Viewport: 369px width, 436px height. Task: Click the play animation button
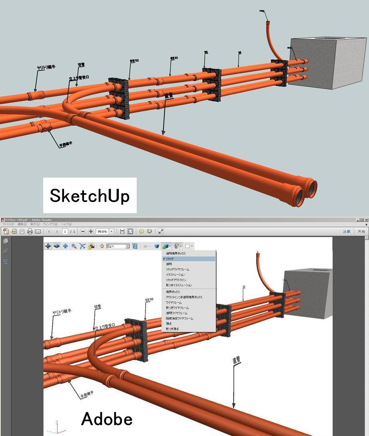(146, 246)
